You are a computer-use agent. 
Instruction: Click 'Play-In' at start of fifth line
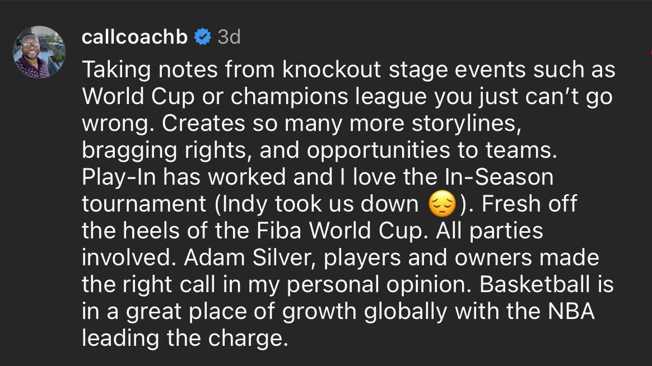[119, 177]
